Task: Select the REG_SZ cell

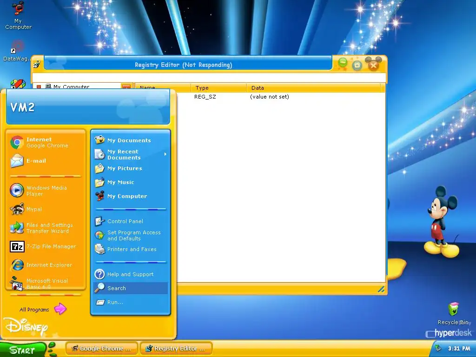Action: point(205,97)
